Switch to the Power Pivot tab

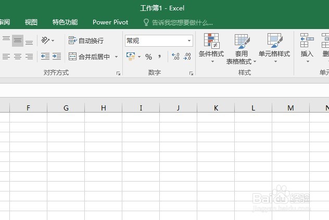pos(110,22)
